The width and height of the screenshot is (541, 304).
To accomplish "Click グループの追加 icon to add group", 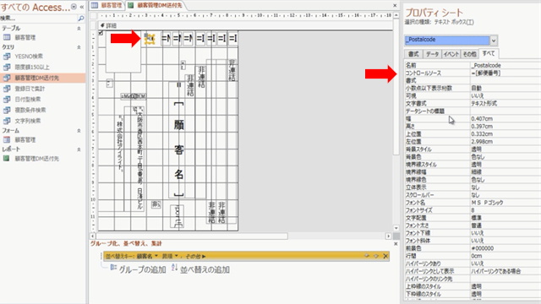I will [113, 268].
